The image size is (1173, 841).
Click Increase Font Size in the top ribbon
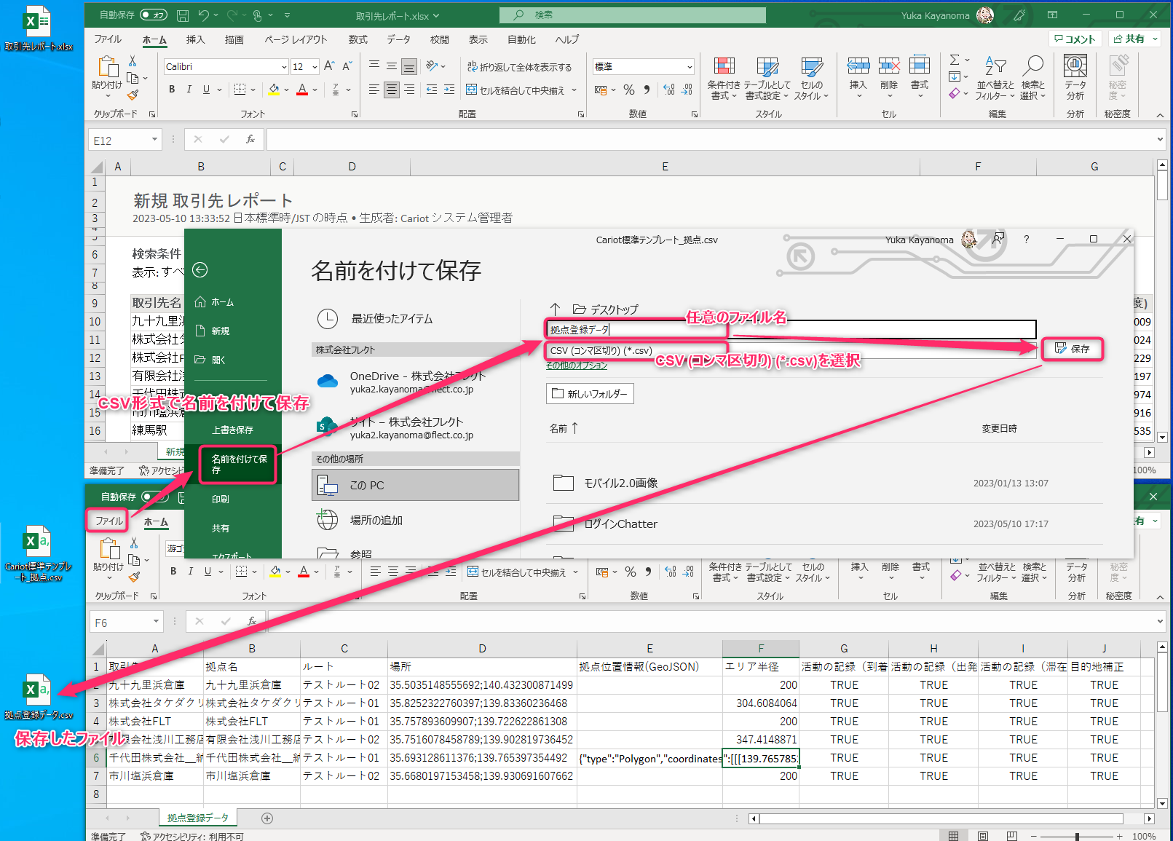tap(329, 66)
